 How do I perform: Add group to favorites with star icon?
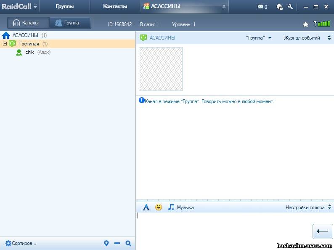(x=305, y=24)
